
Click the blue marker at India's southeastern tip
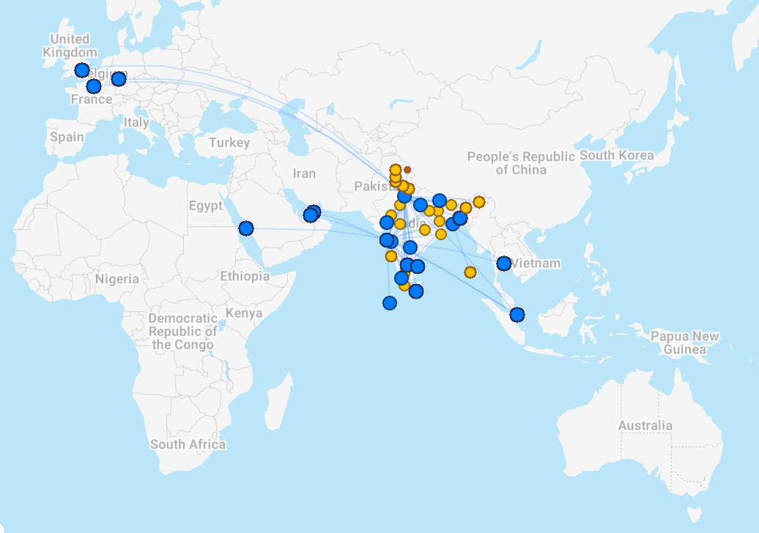tap(416, 291)
